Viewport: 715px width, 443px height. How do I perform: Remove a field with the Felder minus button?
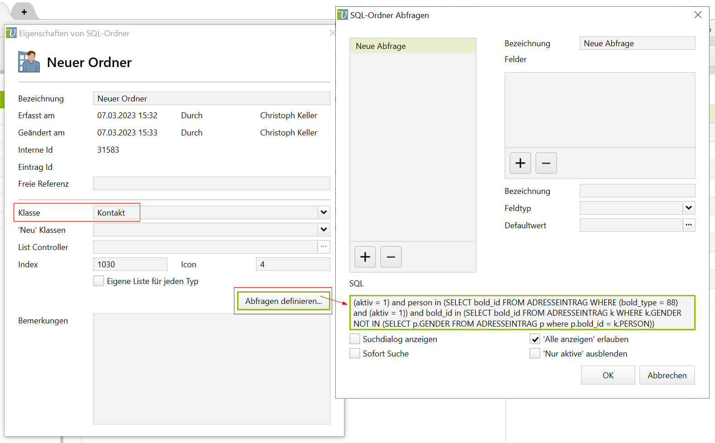coord(546,163)
